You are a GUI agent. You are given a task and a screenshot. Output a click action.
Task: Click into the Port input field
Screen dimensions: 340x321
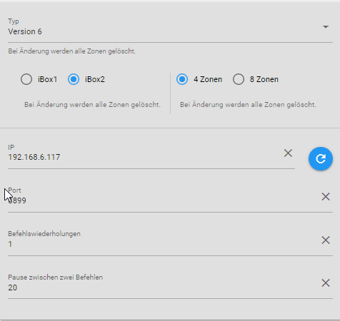[163, 200]
